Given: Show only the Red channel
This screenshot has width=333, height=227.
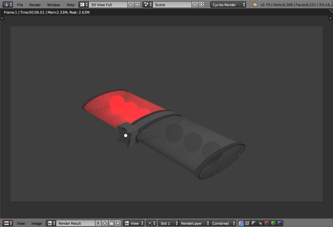Looking at the screenshot, I should pyautogui.click(x=267, y=223).
